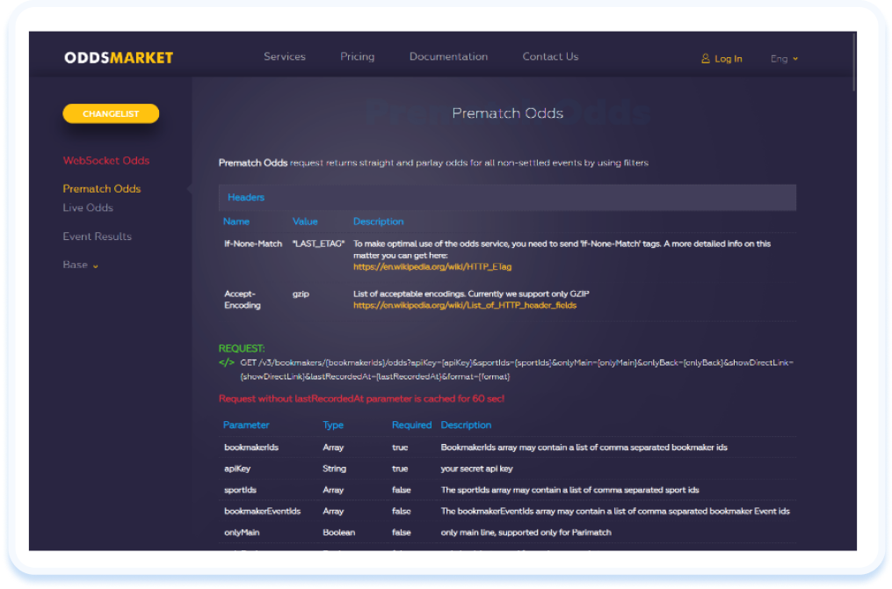Collapse the Eng menu using its arrow
The width and height of the screenshot is (892, 589).
point(797,58)
